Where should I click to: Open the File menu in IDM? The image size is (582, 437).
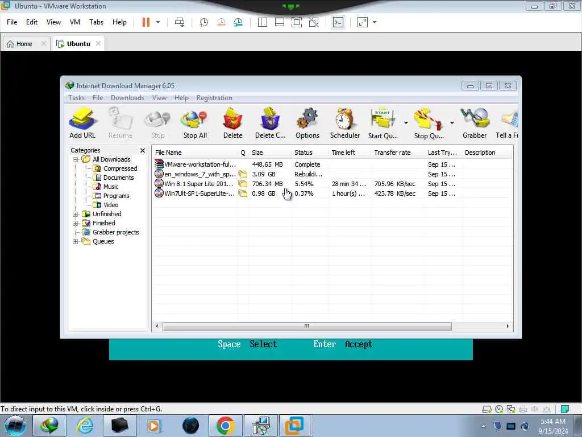(x=98, y=98)
